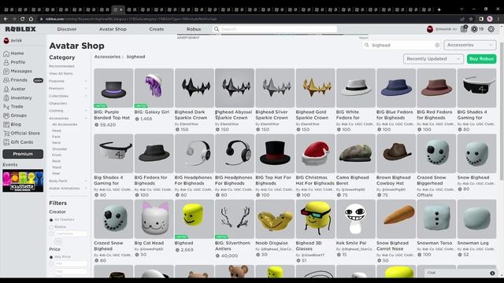Viewport: 504px width, 283px height.
Task: Select the All Creators radio button
Action: point(51,220)
